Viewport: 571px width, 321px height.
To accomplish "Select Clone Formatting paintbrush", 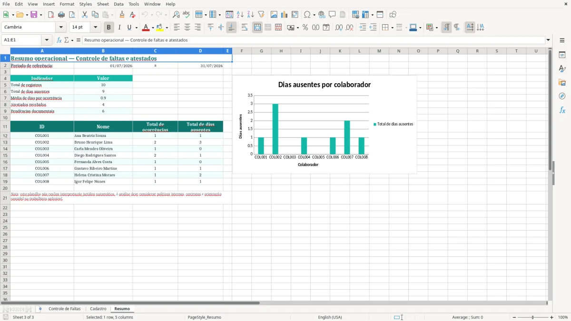I will (x=122, y=15).
